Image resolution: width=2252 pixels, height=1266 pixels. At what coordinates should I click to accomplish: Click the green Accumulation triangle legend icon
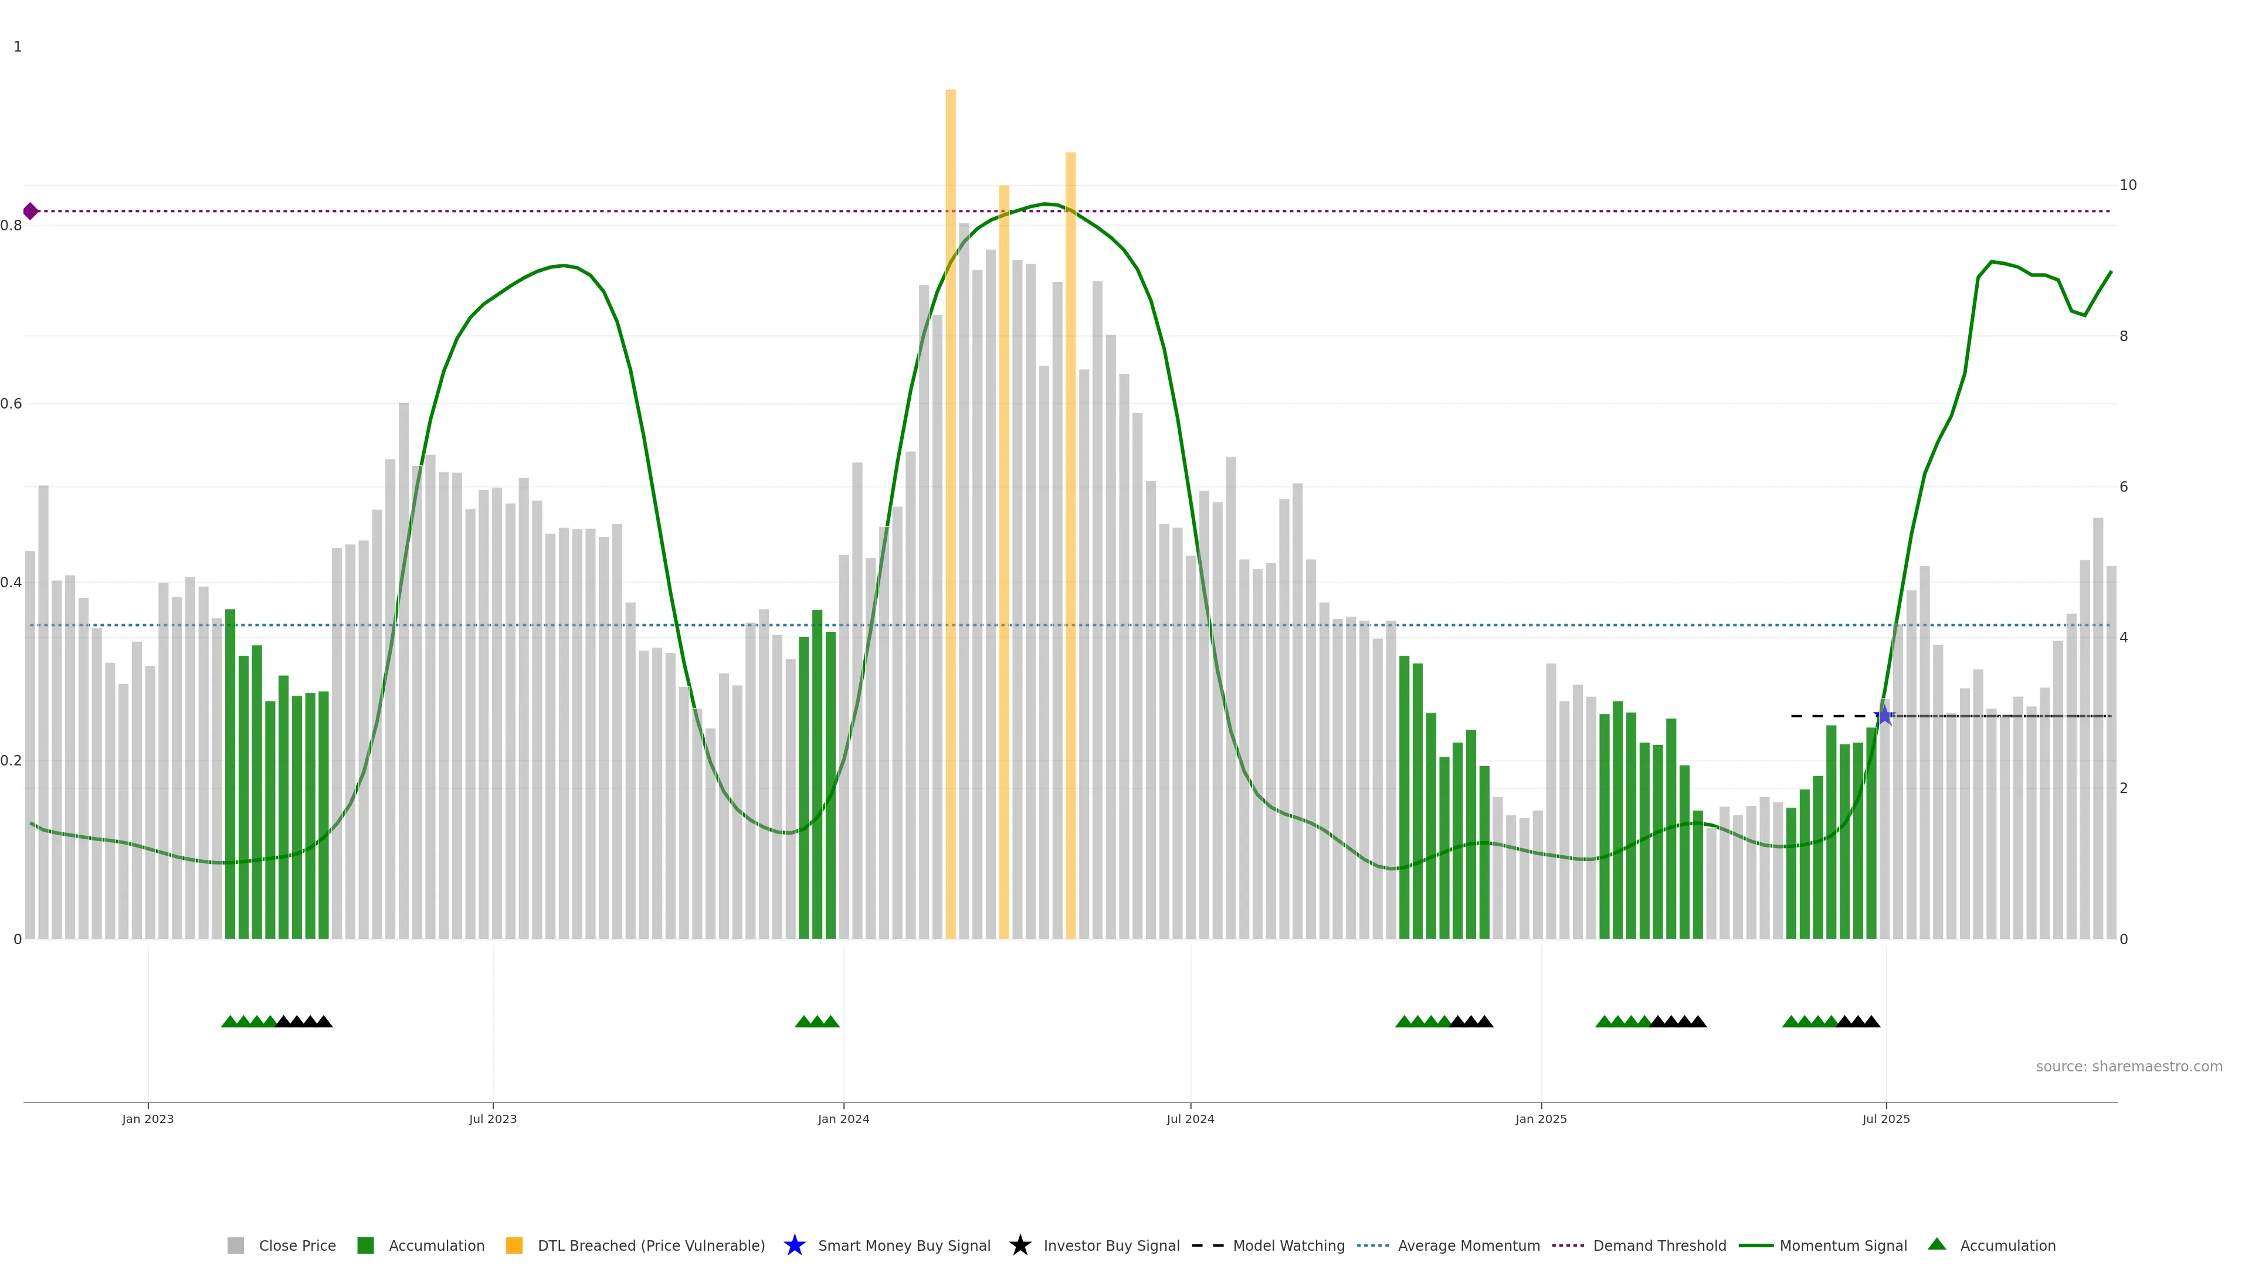tap(1936, 1244)
